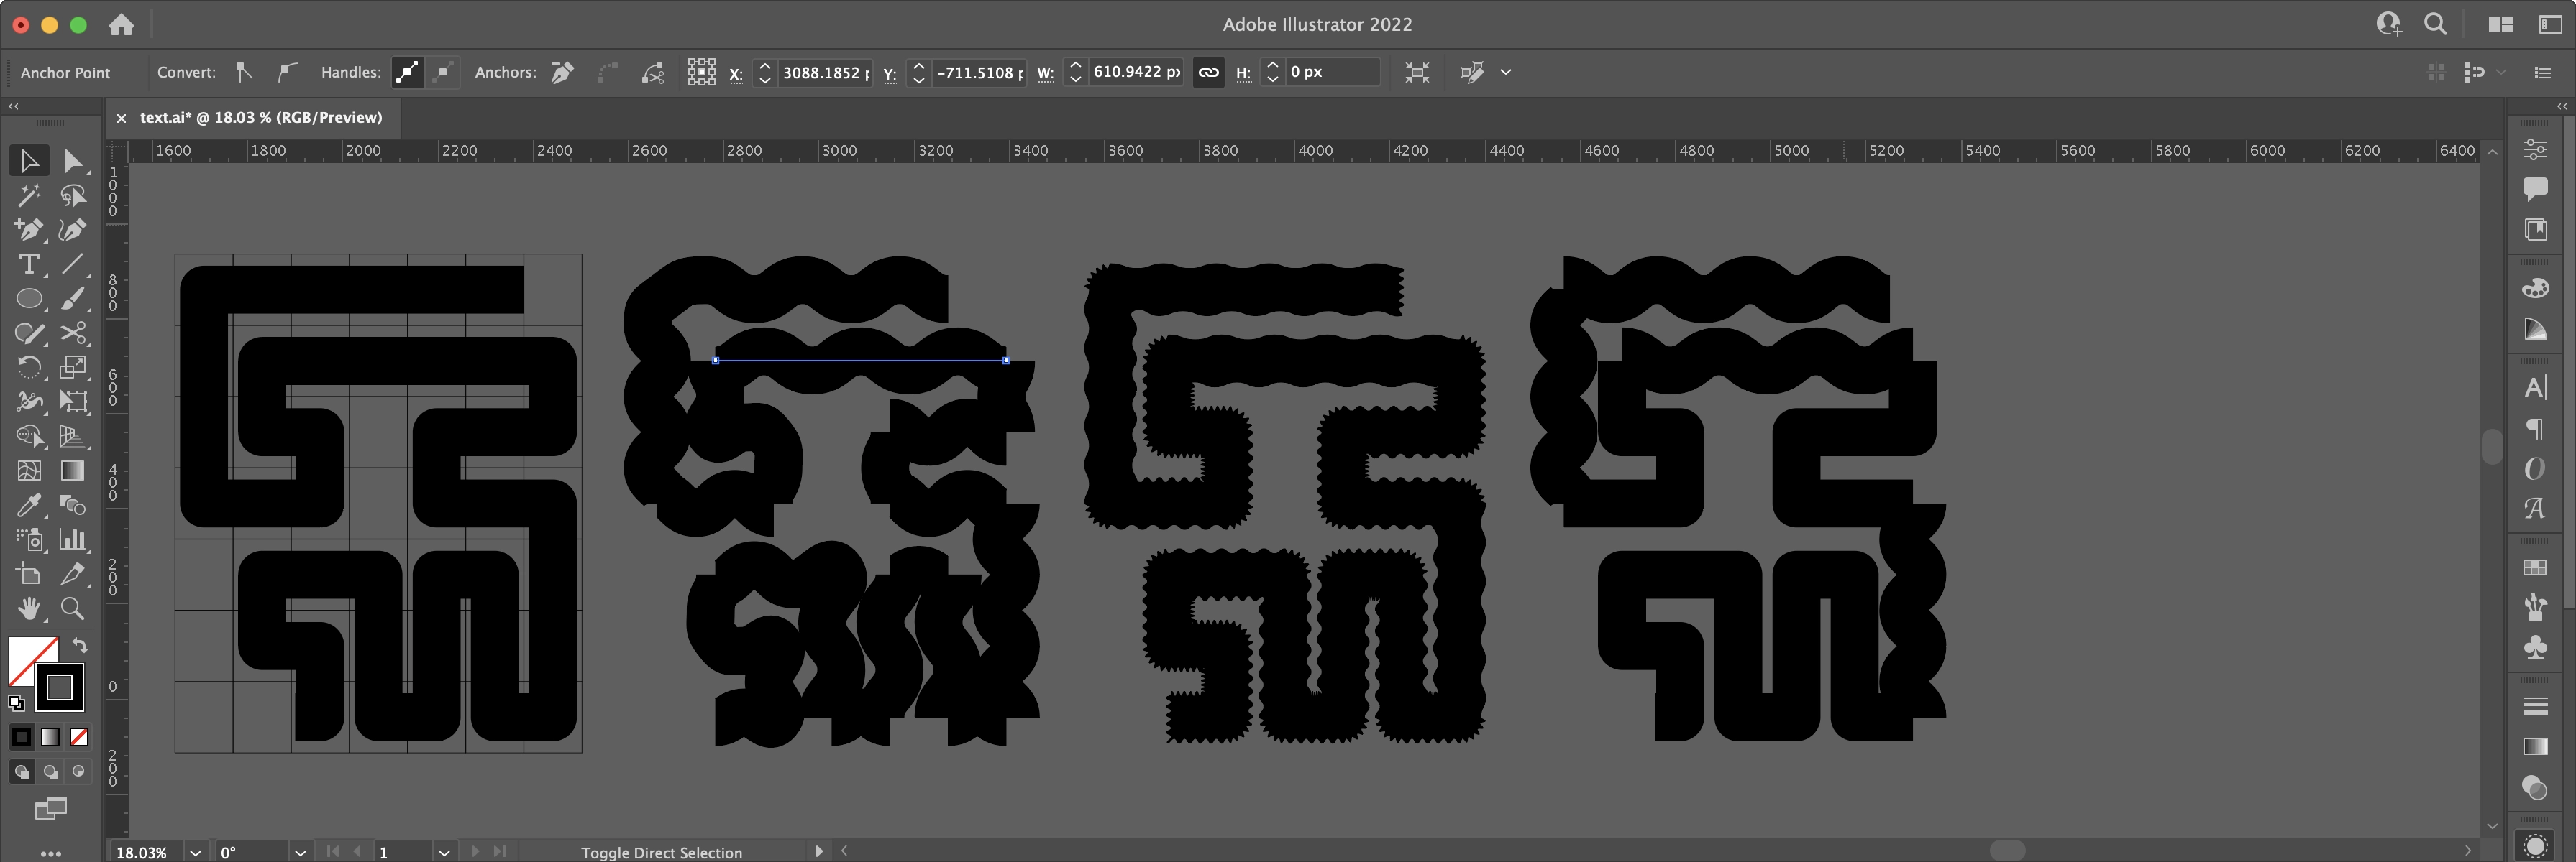
Task: Click the Stroke color swatch
Action: [x=59, y=687]
